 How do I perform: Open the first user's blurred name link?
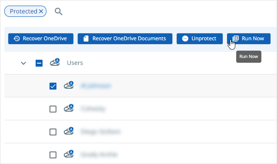pos(96,86)
